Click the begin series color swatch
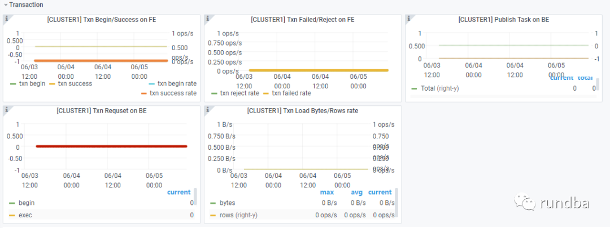610x228 pixels. 12,203
